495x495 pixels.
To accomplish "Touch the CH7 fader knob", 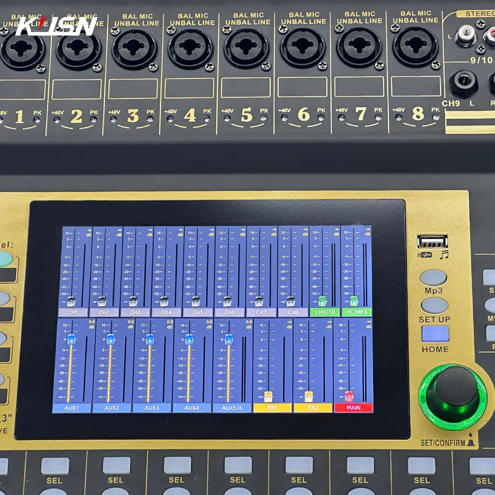I will point(259,302).
